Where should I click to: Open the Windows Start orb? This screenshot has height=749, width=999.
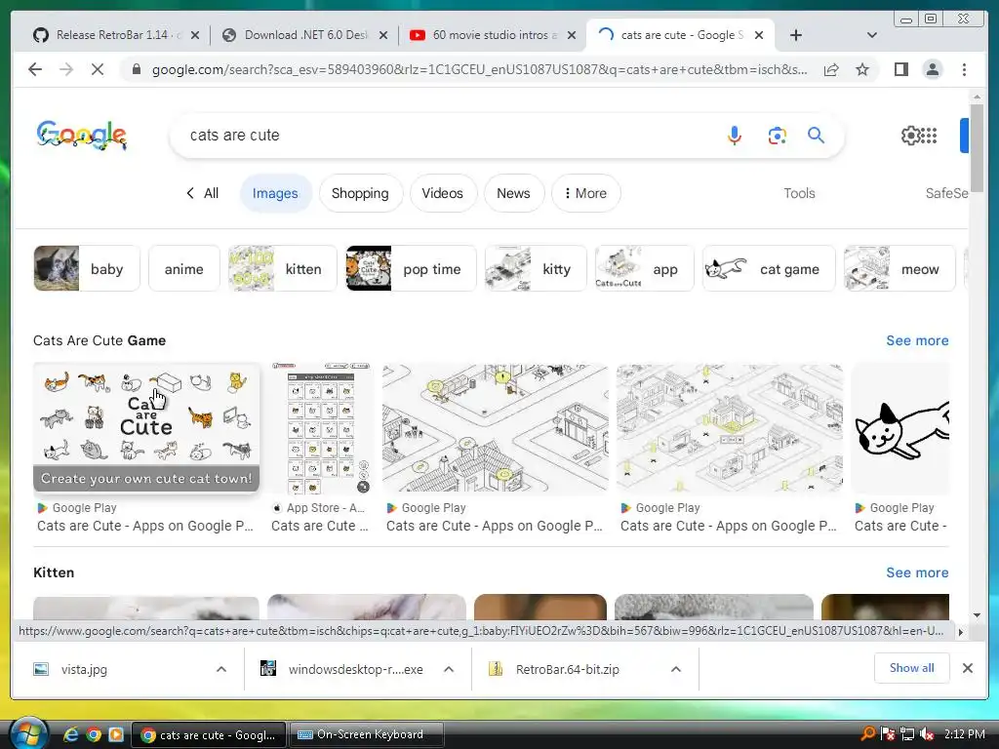(28, 733)
